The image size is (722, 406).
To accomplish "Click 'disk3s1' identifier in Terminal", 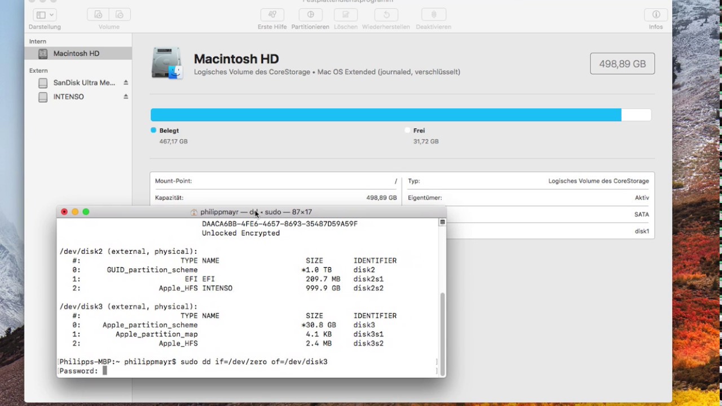I will [x=369, y=334].
